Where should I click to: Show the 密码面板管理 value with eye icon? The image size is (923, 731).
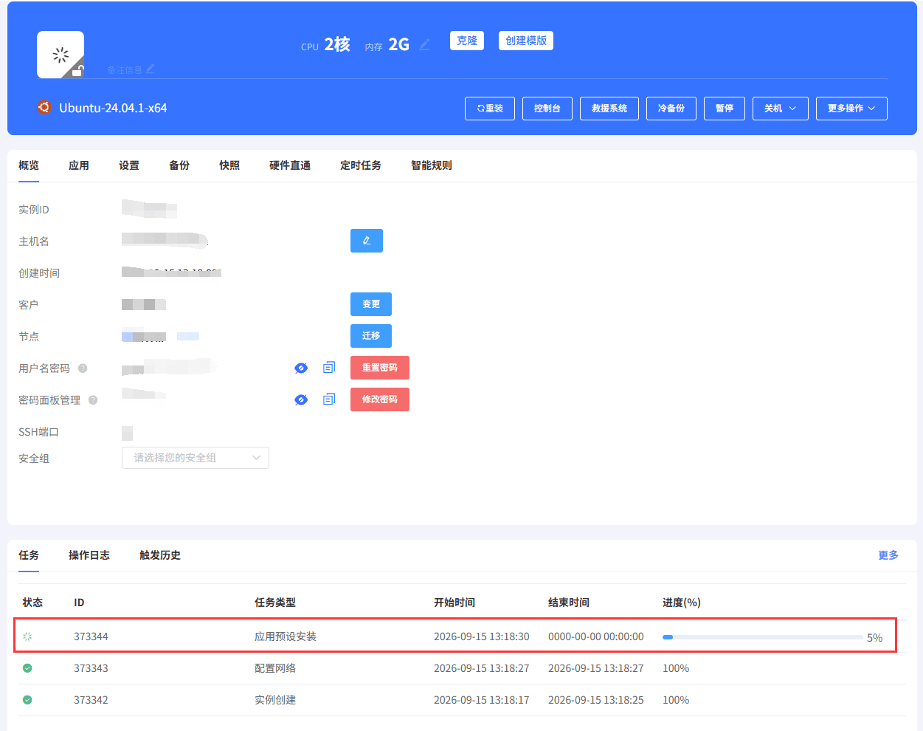(x=301, y=399)
